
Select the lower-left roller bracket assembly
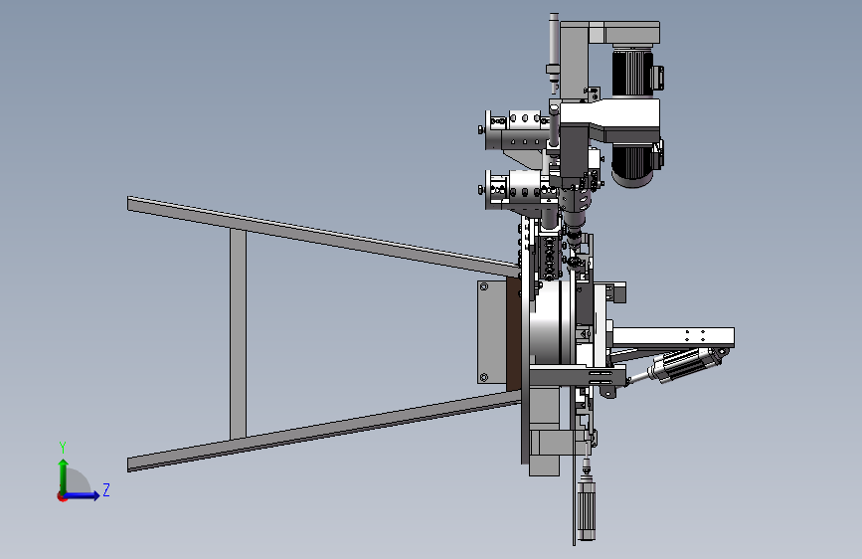coord(517,190)
